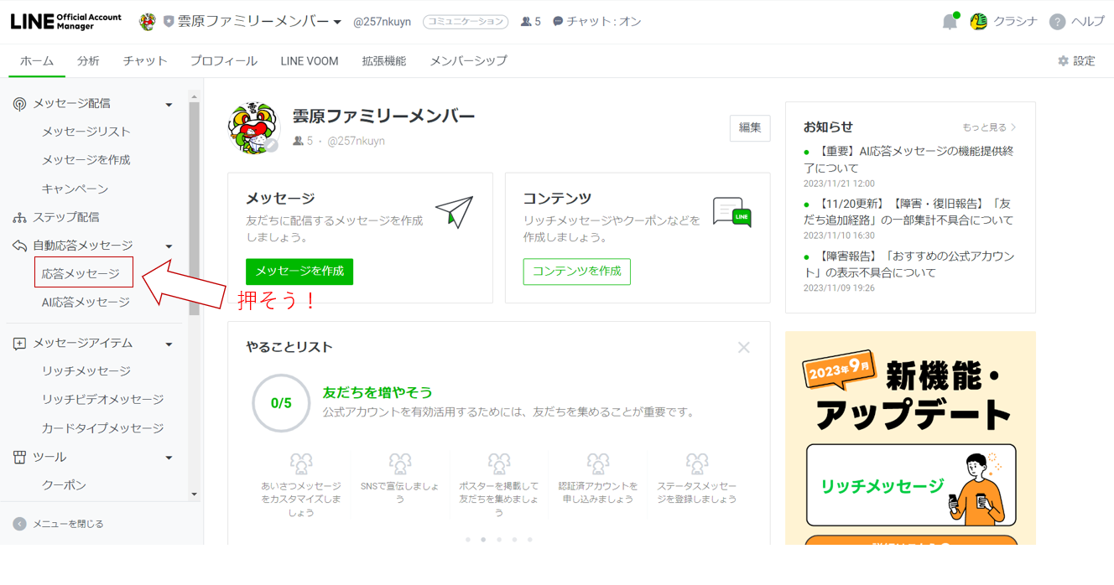Image resolution: width=1114 pixels, height=585 pixels.
Task: Open the account switcher dropdown 雲原ファミリーメンバー
Action: pos(259,22)
